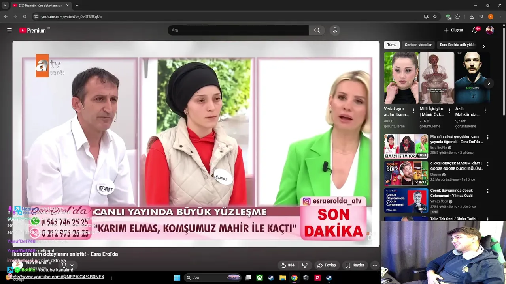Open Task View on taskbar

[x=248, y=278]
